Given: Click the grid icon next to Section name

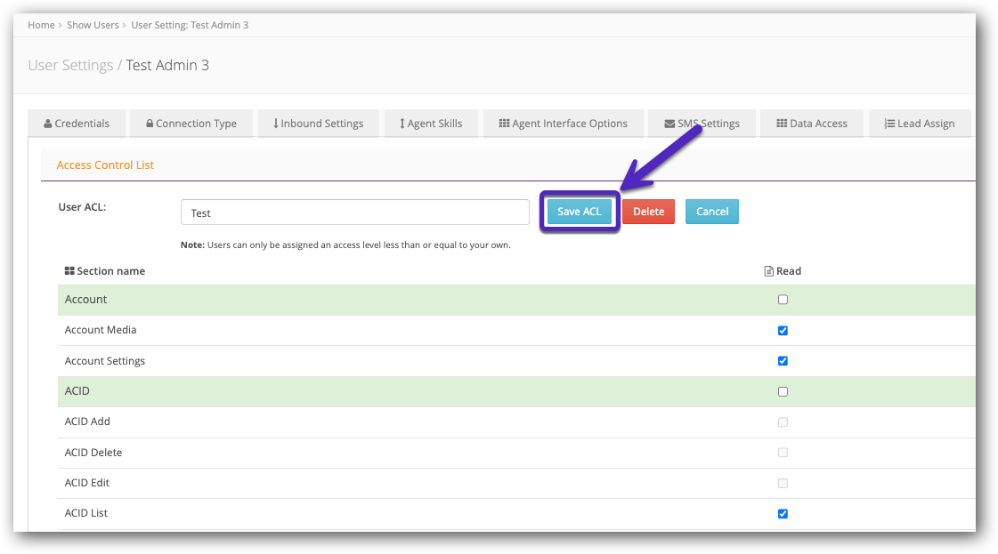Looking at the screenshot, I should (x=69, y=270).
